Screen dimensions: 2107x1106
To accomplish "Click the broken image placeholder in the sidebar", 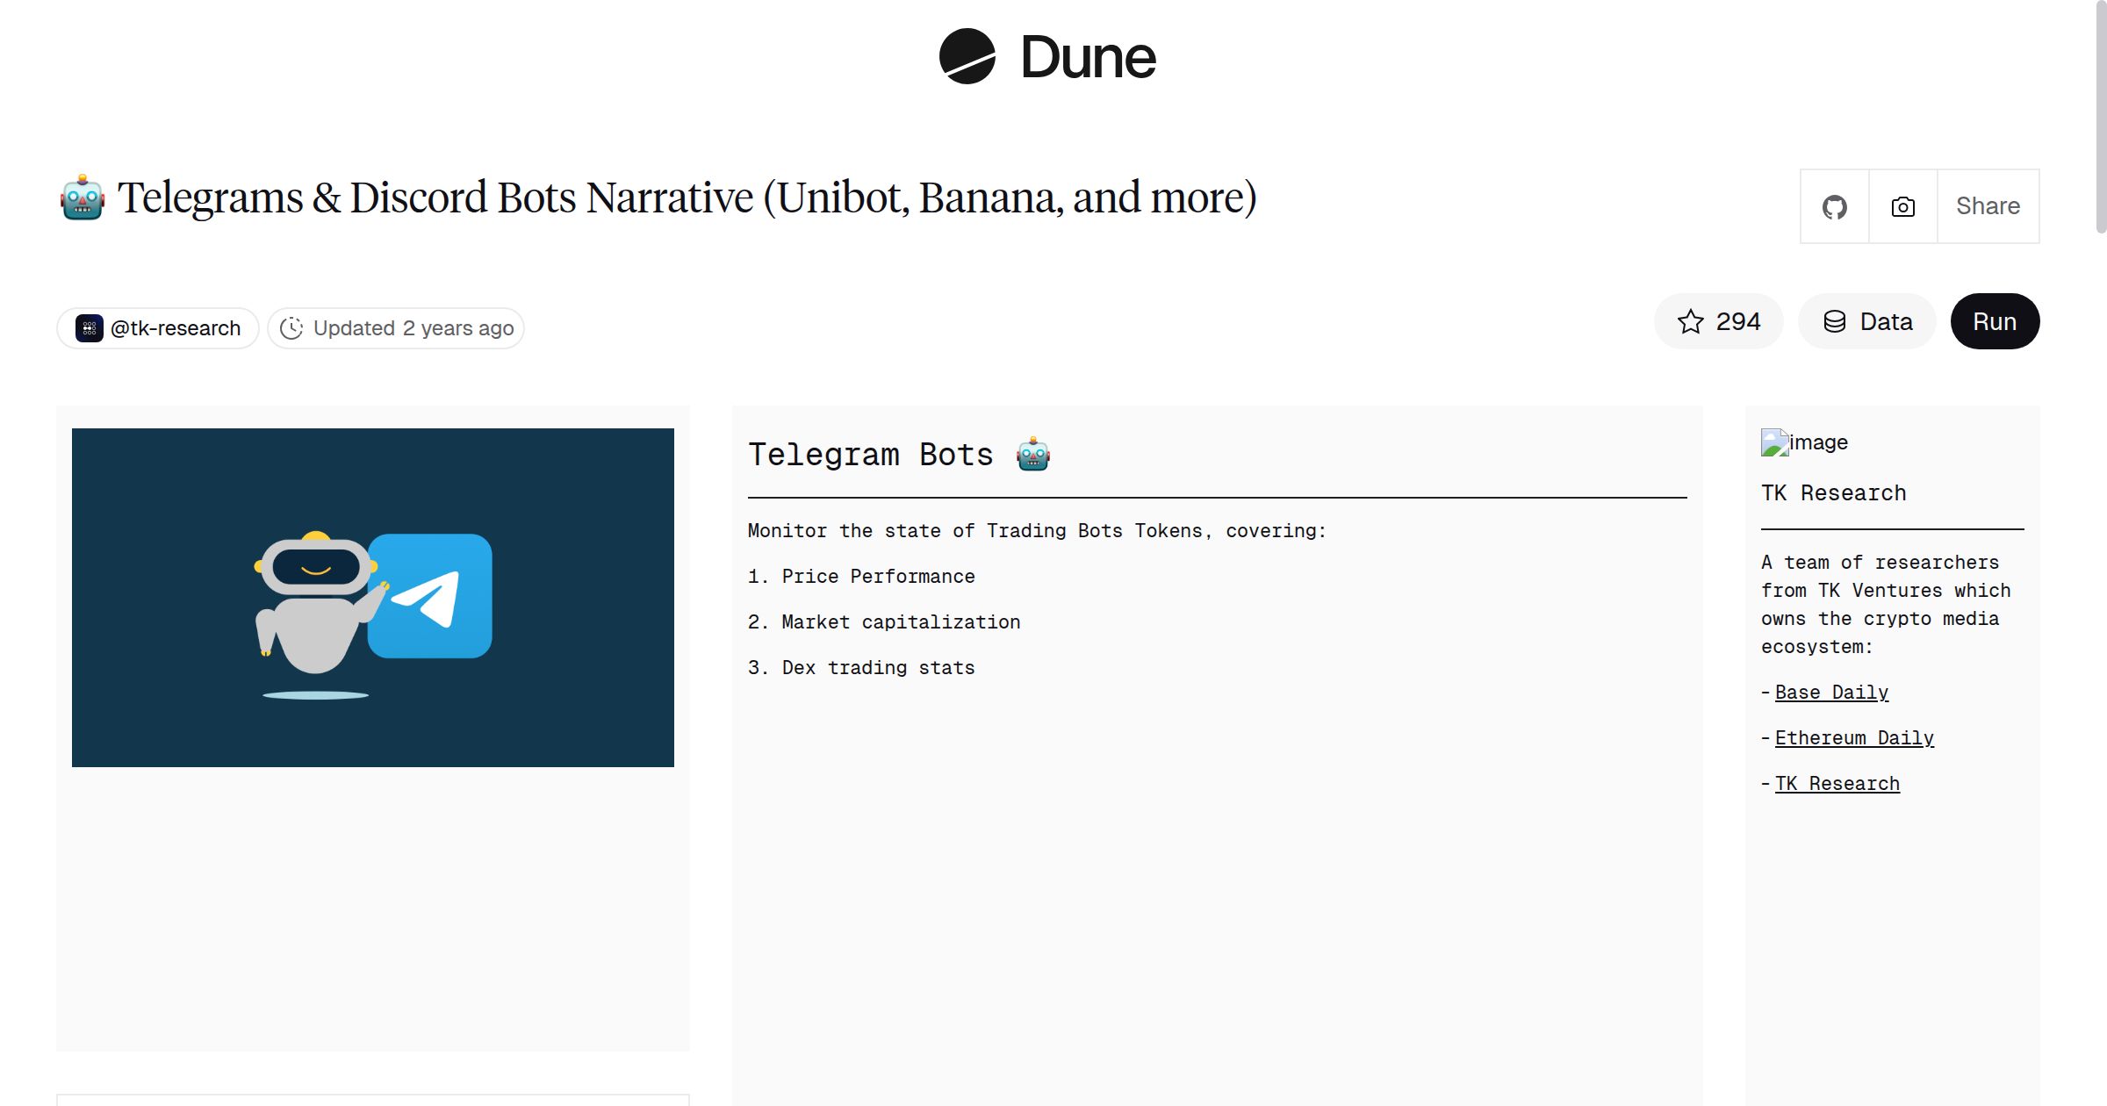I will [1774, 442].
